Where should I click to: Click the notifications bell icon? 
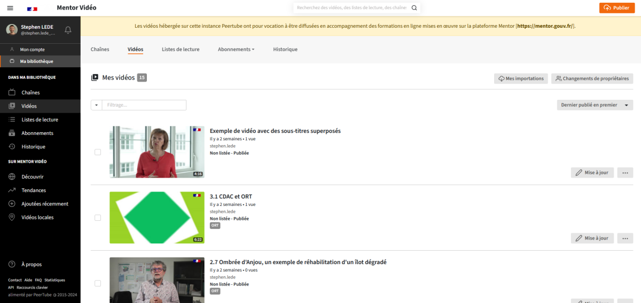point(68,30)
